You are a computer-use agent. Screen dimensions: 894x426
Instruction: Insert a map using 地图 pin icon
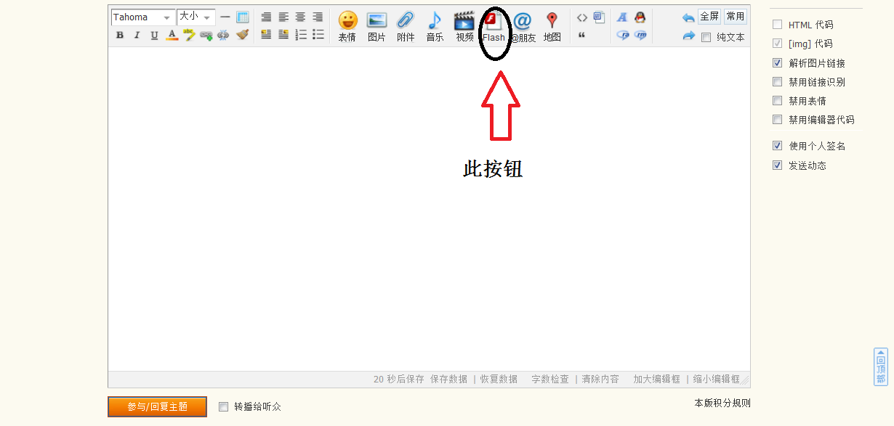pyautogui.click(x=552, y=26)
